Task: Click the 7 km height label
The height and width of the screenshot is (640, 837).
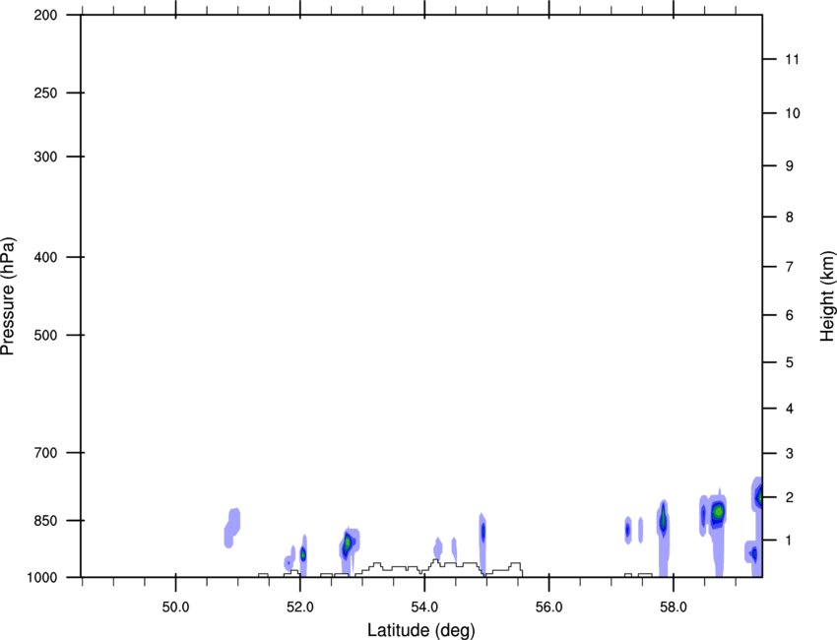Action: (790, 267)
